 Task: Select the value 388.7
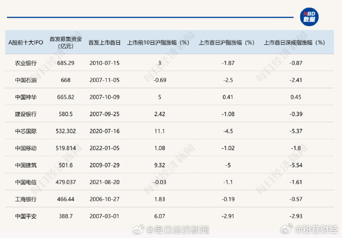[65, 216]
